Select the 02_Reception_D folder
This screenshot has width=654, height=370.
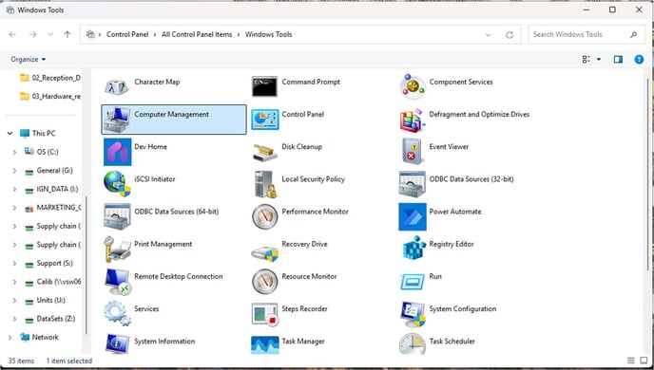point(50,78)
